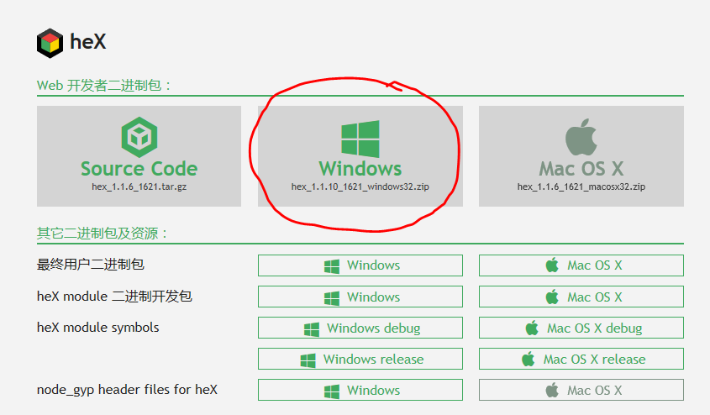Viewport: 710px width, 415px height.
Task: Click Apple icon on Mac OS X release button
Action: 528,359
